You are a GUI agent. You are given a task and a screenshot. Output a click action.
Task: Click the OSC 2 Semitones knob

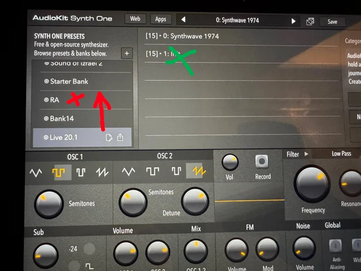[133, 203]
